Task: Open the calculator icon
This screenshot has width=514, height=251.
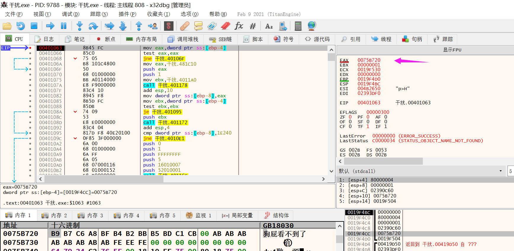Action: pos(298,26)
